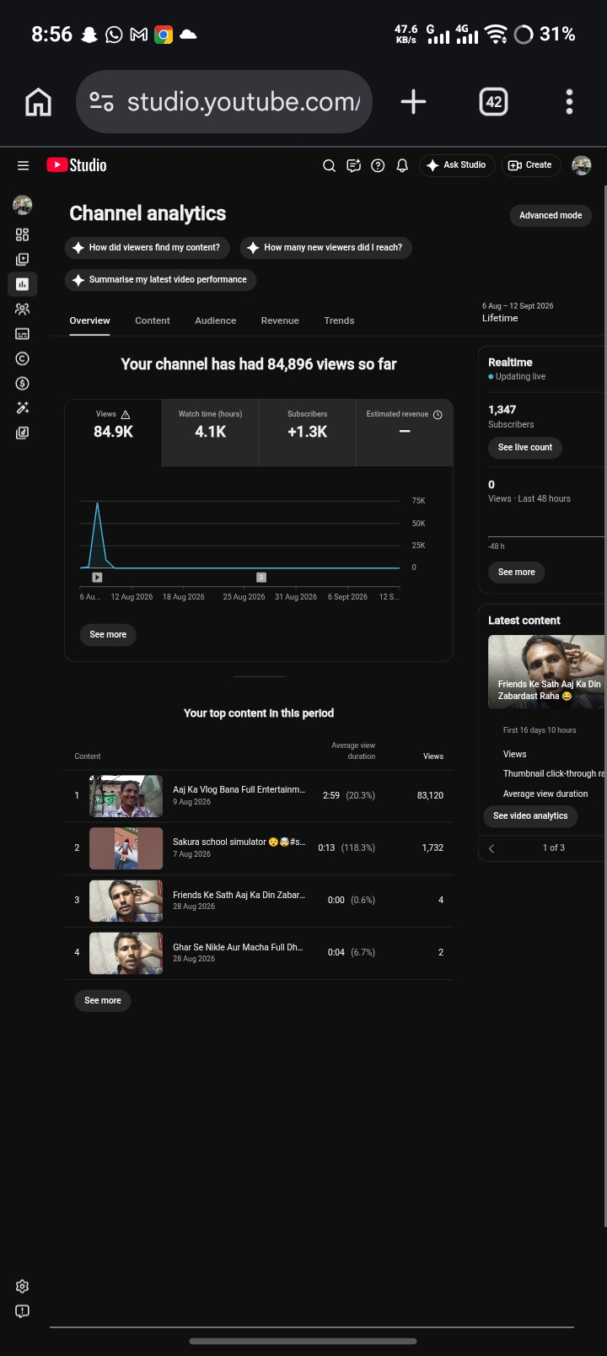Click Latest content video thumbnail
The height and width of the screenshot is (1356, 607).
[546, 671]
